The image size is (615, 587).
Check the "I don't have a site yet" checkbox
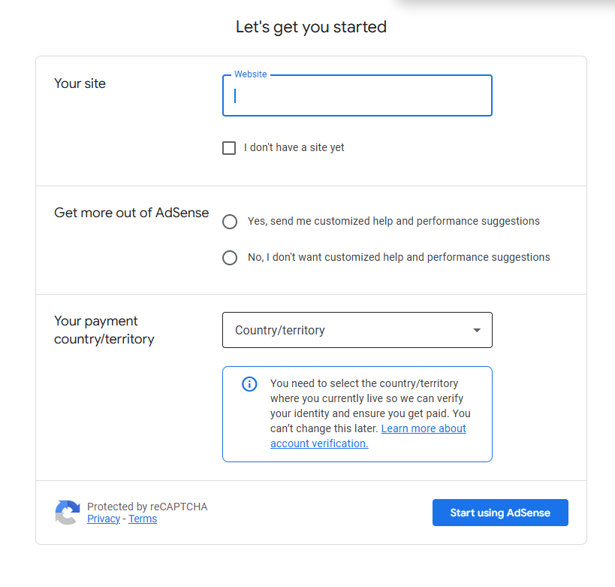(x=229, y=148)
